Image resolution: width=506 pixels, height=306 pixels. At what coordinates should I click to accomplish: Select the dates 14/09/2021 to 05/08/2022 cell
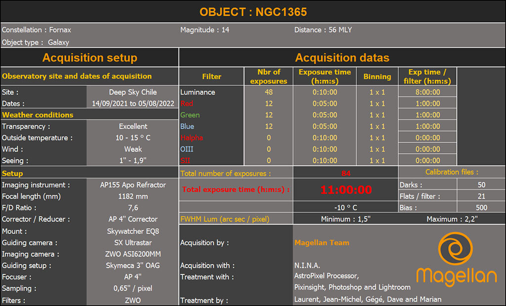[x=132, y=103]
